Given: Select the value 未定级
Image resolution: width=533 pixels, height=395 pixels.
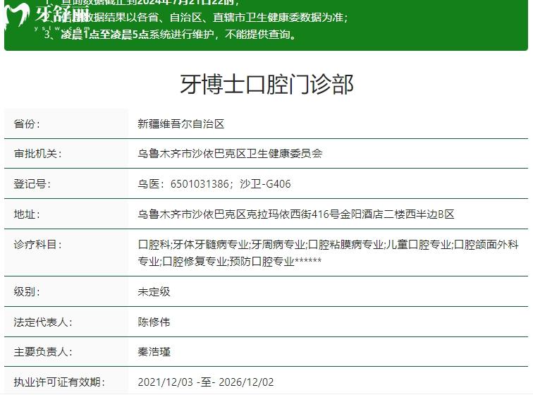Looking at the screenshot, I should click(154, 292).
